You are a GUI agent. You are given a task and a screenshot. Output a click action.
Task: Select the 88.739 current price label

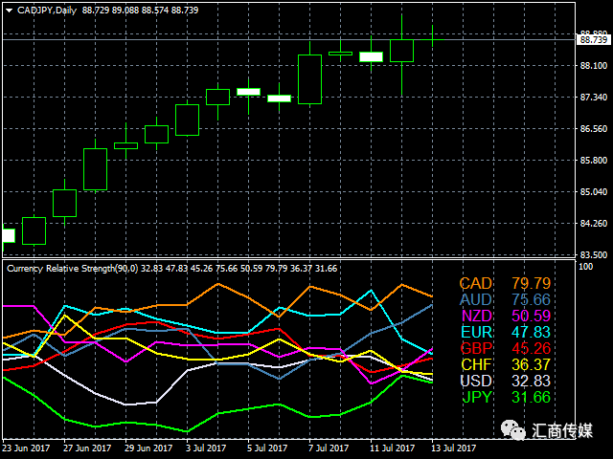[x=594, y=40]
